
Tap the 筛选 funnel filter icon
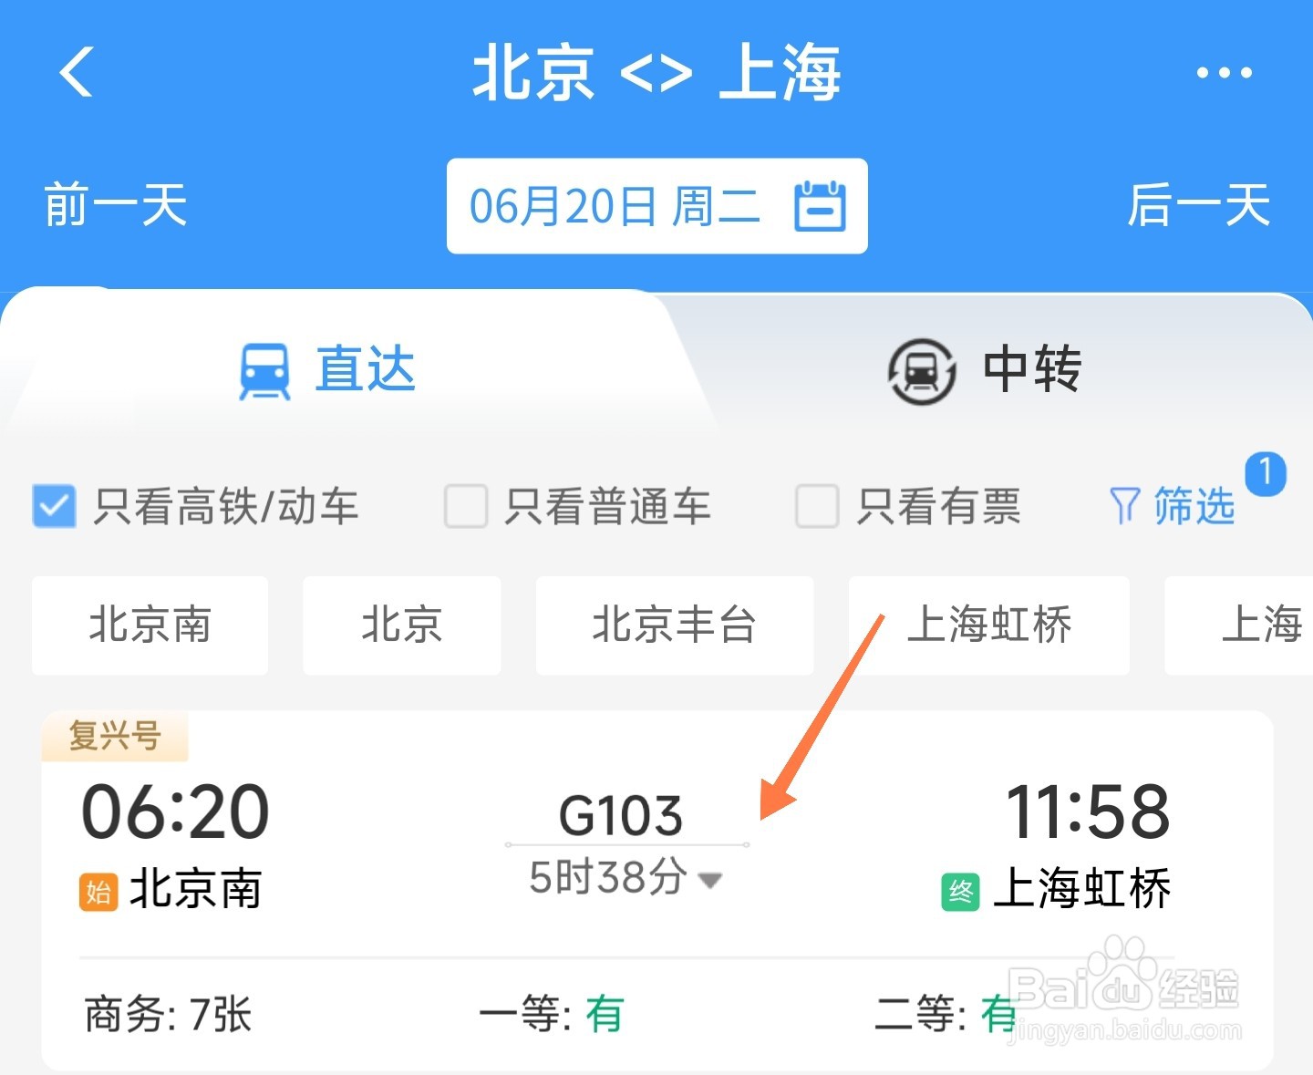pos(1124,505)
